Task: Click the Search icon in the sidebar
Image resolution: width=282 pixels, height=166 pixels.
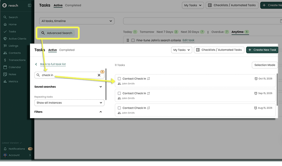Action: click(5, 17)
